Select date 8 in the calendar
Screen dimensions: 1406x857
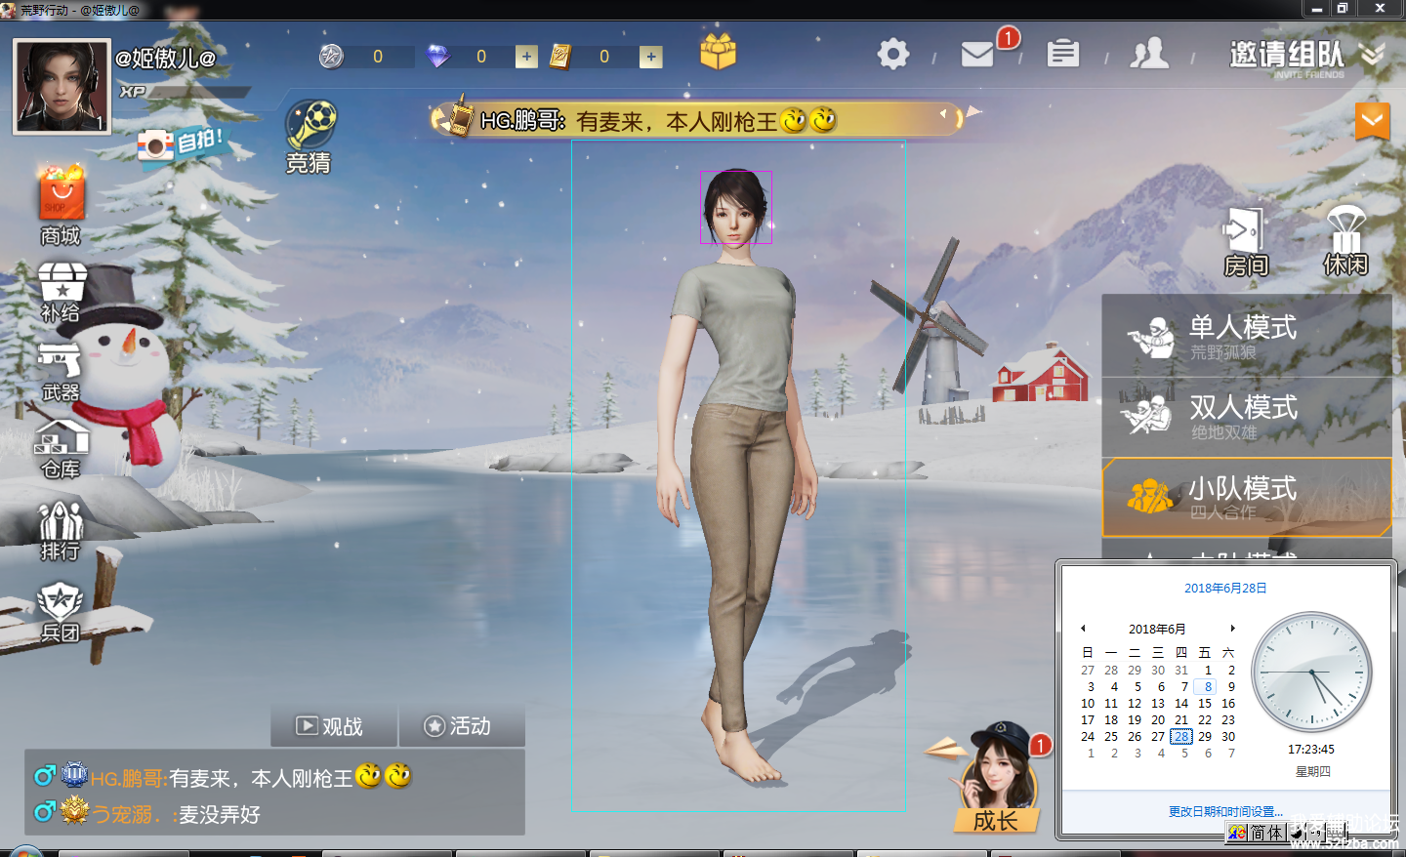point(1208,686)
